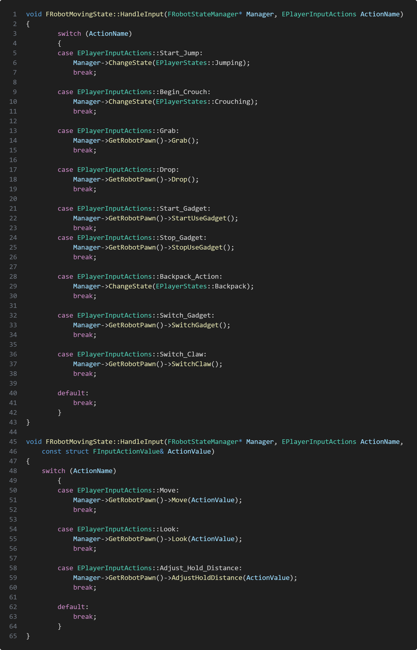This screenshot has height=650, width=417.
Task: Click the Begin_Crouch case label
Action: 183,92
